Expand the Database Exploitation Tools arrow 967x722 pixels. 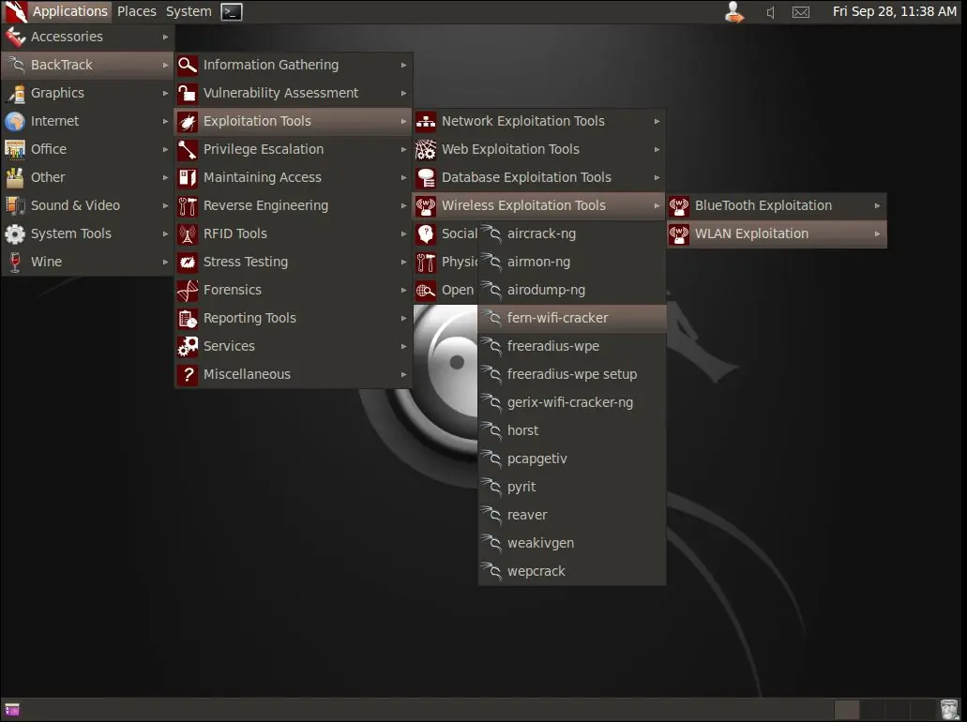657,177
